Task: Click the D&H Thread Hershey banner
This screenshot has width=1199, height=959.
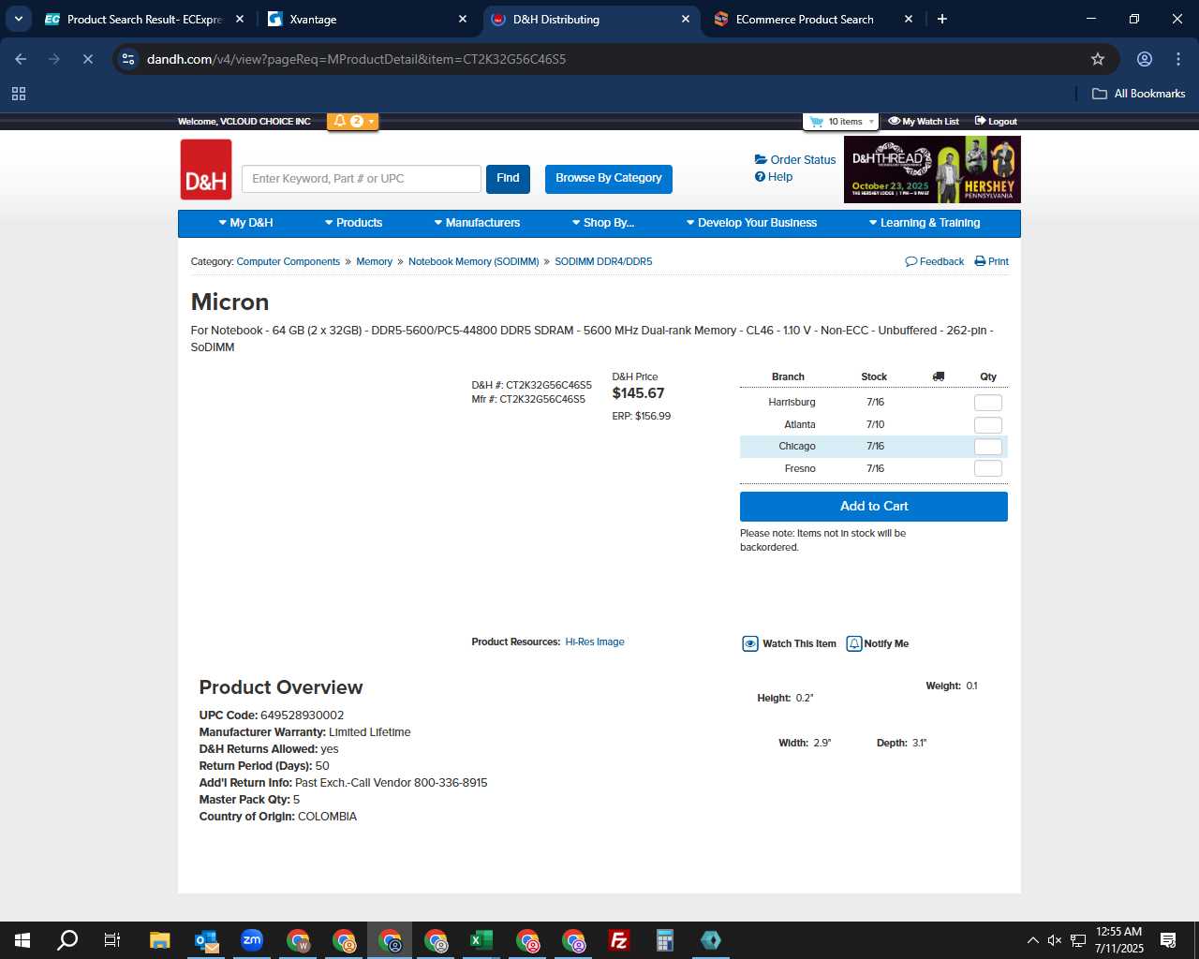Action: [932, 170]
